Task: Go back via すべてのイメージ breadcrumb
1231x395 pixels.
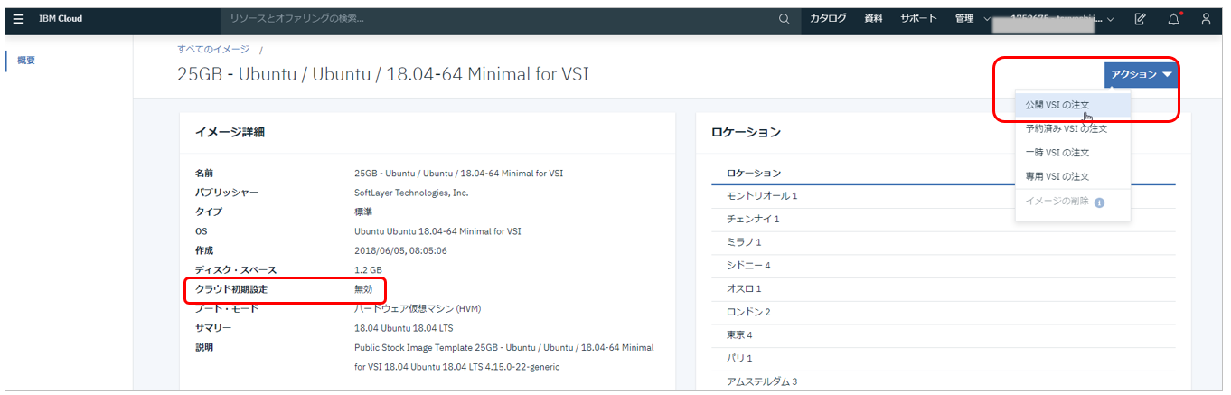Action: (213, 49)
